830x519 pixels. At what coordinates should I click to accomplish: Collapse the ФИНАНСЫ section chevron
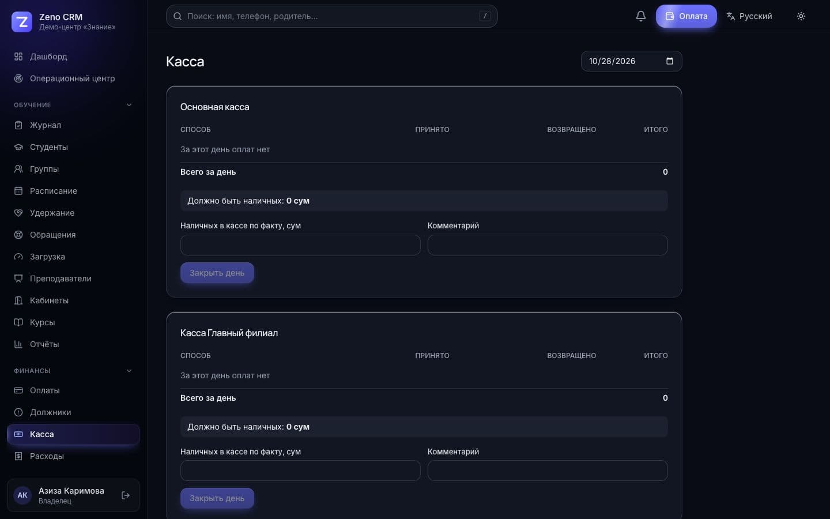(x=129, y=371)
